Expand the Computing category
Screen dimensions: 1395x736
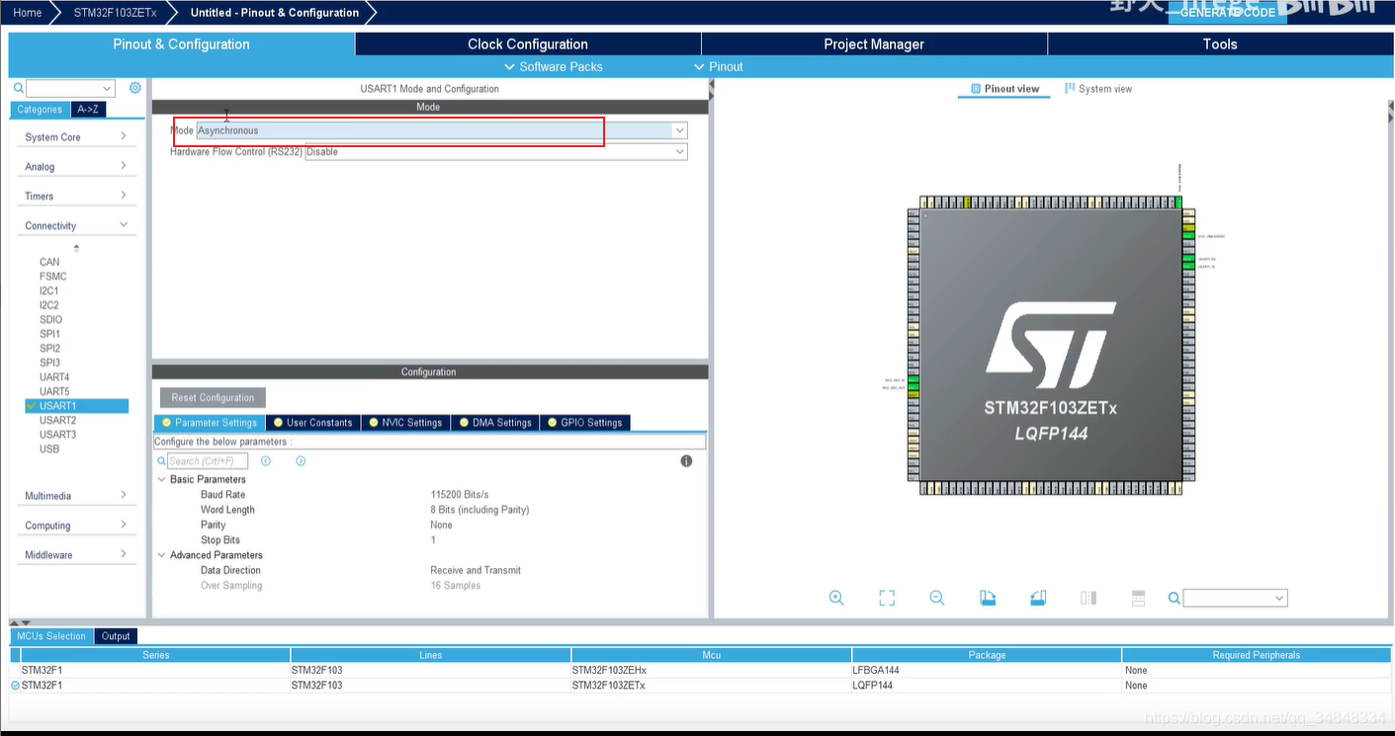click(76, 526)
